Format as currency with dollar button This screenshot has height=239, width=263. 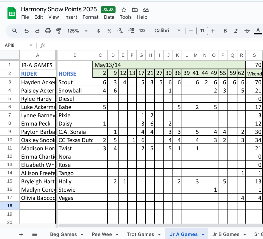point(98,31)
